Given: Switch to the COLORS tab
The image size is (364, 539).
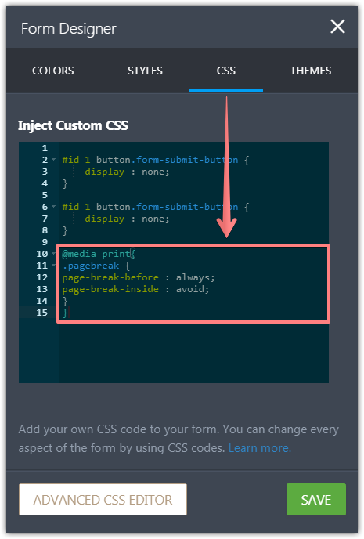Looking at the screenshot, I should [53, 71].
